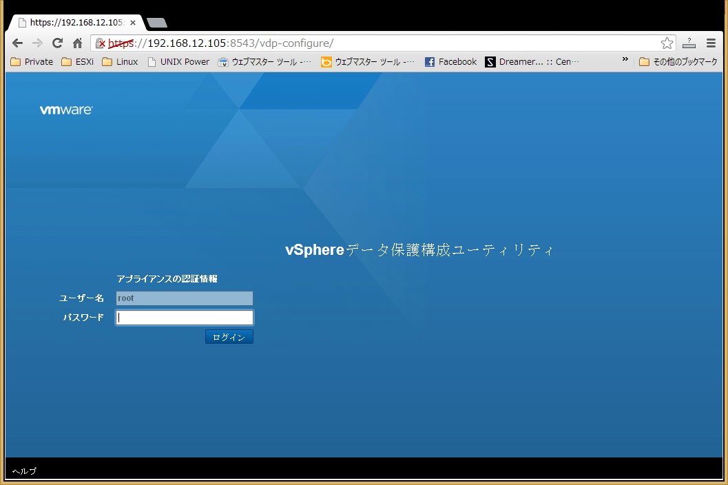Go back with the browser back arrow
The height and width of the screenshot is (485, 728).
pos(18,43)
